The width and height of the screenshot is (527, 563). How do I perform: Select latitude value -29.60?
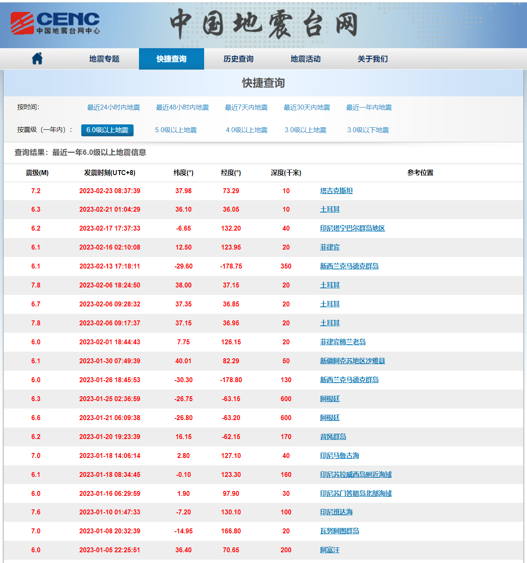tap(184, 266)
